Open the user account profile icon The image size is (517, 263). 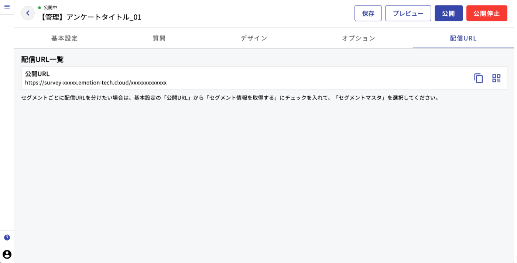click(7, 255)
